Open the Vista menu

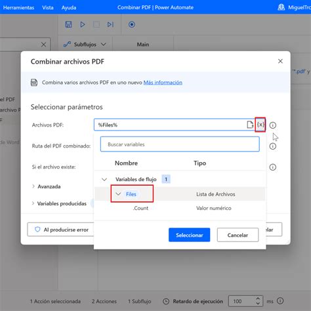coord(48,7)
